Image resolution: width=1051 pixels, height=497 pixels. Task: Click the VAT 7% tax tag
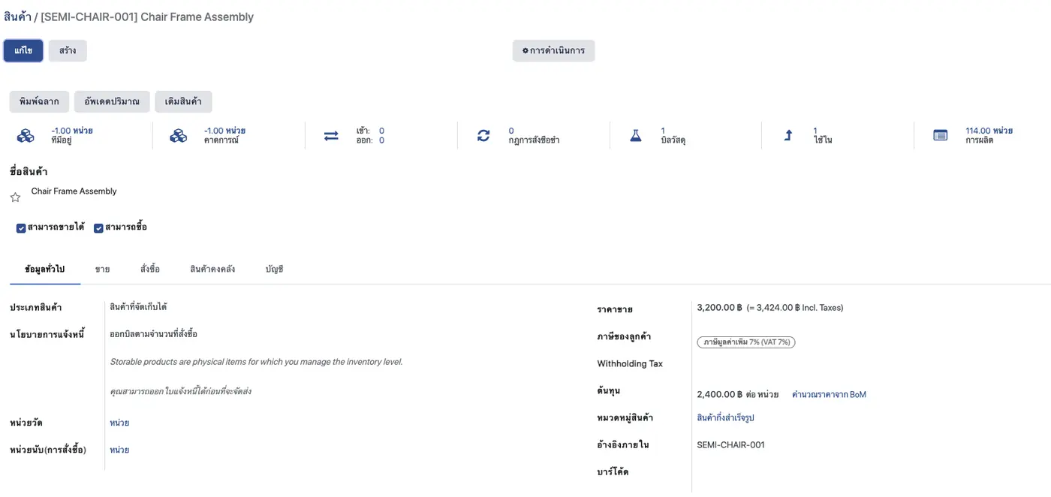[x=746, y=342]
